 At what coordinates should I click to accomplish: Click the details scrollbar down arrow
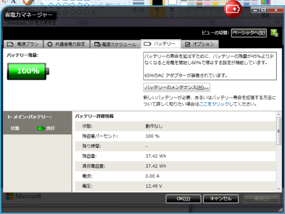(x=278, y=189)
